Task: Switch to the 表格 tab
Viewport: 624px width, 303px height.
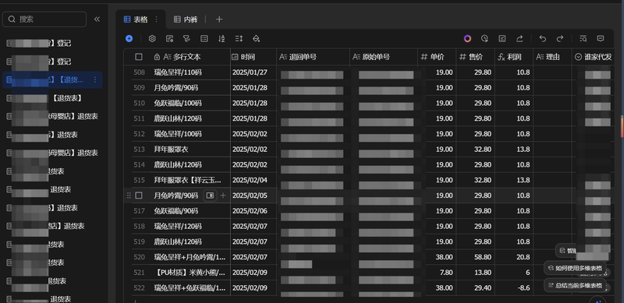Action: (x=140, y=19)
